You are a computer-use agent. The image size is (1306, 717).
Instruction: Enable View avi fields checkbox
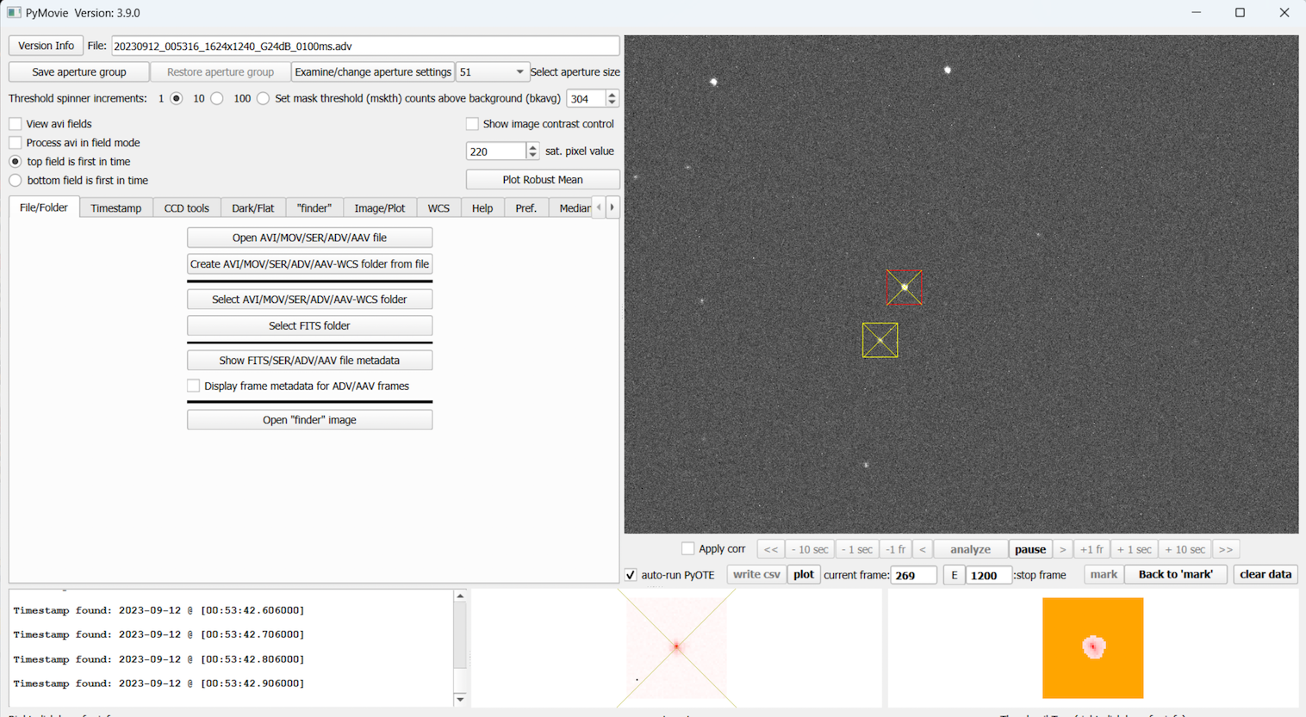(x=16, y=124)
